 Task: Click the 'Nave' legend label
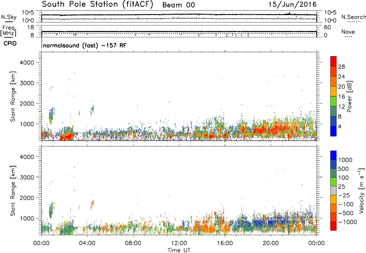348,32
